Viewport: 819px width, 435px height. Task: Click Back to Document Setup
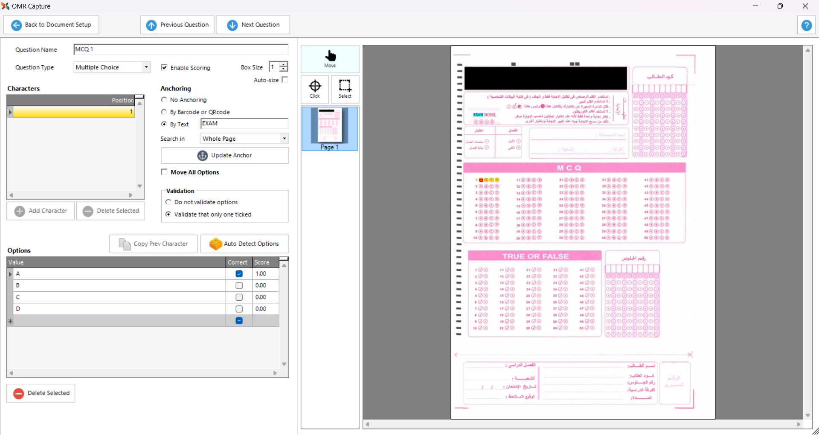pyautogui.click(x=51, y=25)
